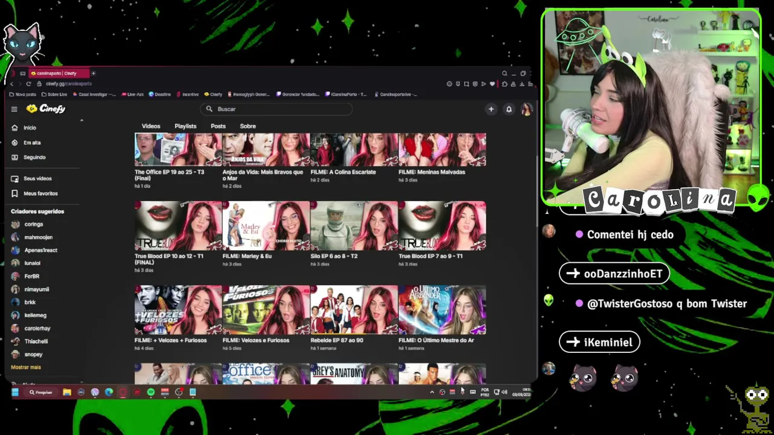
Task: Go to Início in the sidebar
Action: click(30, 128)
